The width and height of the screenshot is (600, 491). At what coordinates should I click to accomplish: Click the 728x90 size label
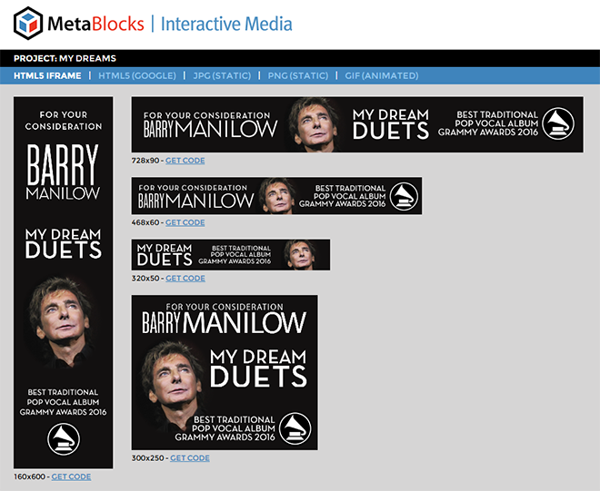click(145, 161)
